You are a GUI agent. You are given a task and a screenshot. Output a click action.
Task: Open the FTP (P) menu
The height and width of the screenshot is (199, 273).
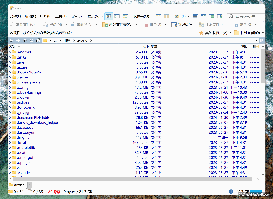tap(46, 16)
